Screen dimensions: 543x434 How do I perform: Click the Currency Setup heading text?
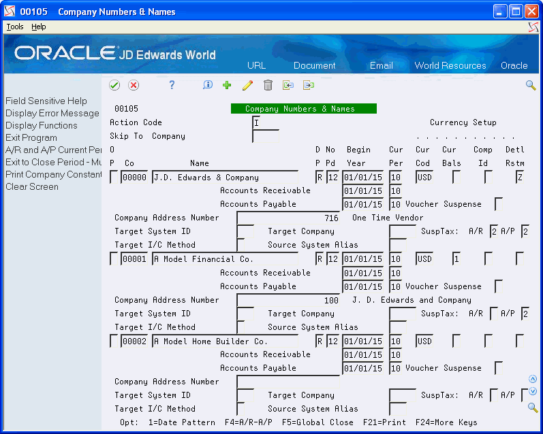pyautogui.click(x=463, y=122)
